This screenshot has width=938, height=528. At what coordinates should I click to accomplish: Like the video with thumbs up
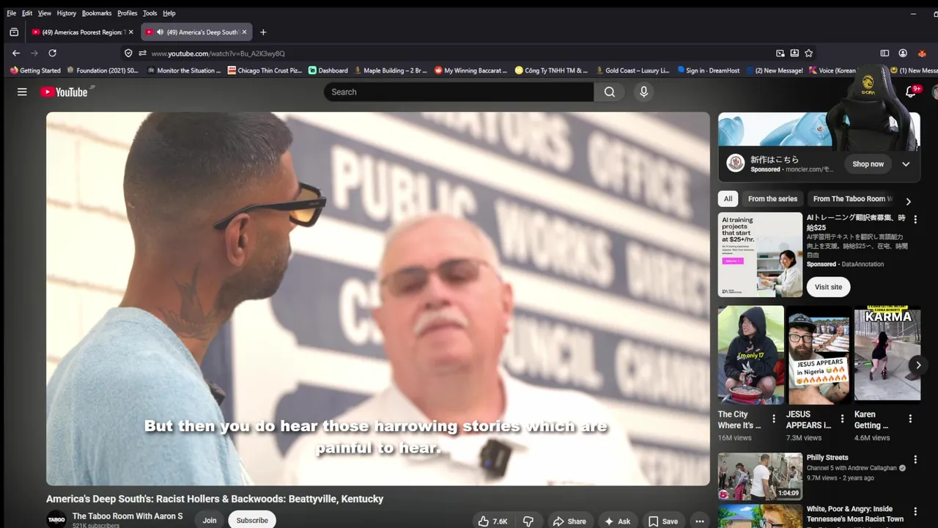(492, 521)
